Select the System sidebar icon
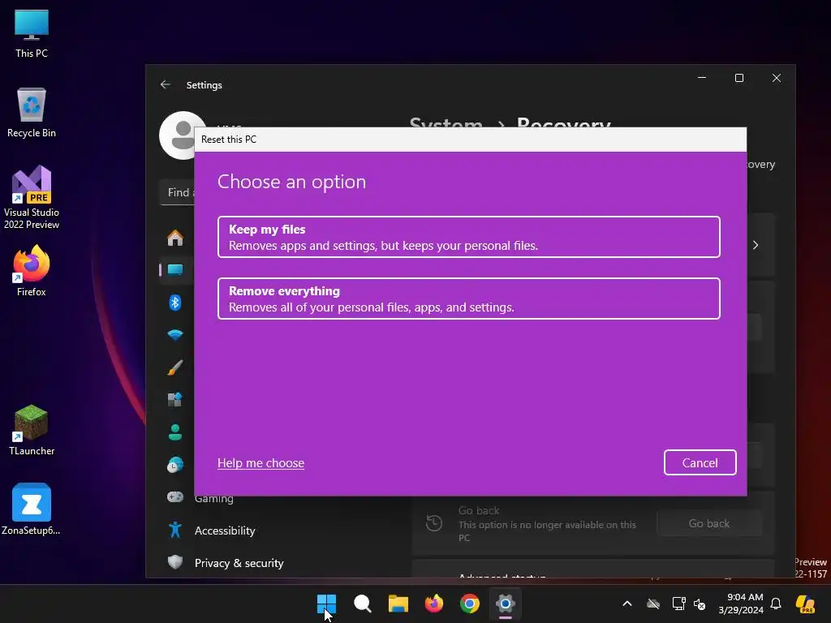Screen dimensions: 831x623 (x=175, y=270)
